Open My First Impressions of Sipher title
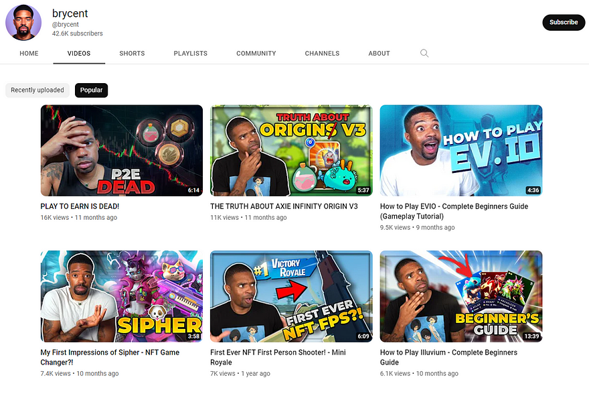The width and height of the screenshot is (589, 396). click(110, 357)
